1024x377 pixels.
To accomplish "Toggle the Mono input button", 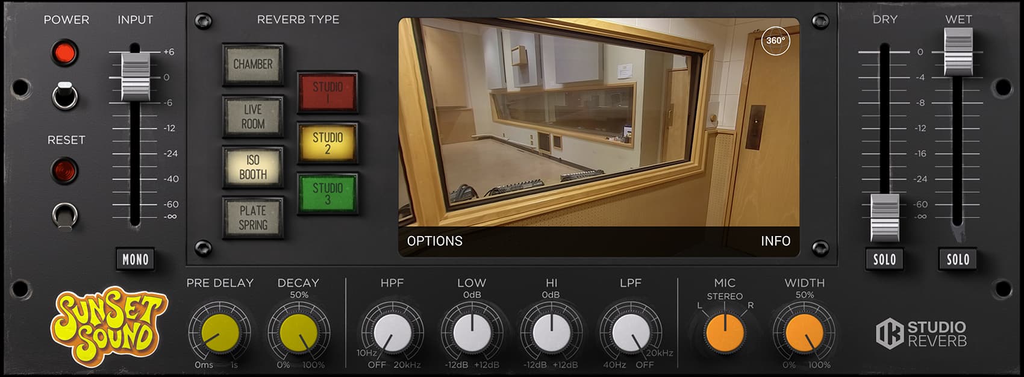I will point(135,260).
